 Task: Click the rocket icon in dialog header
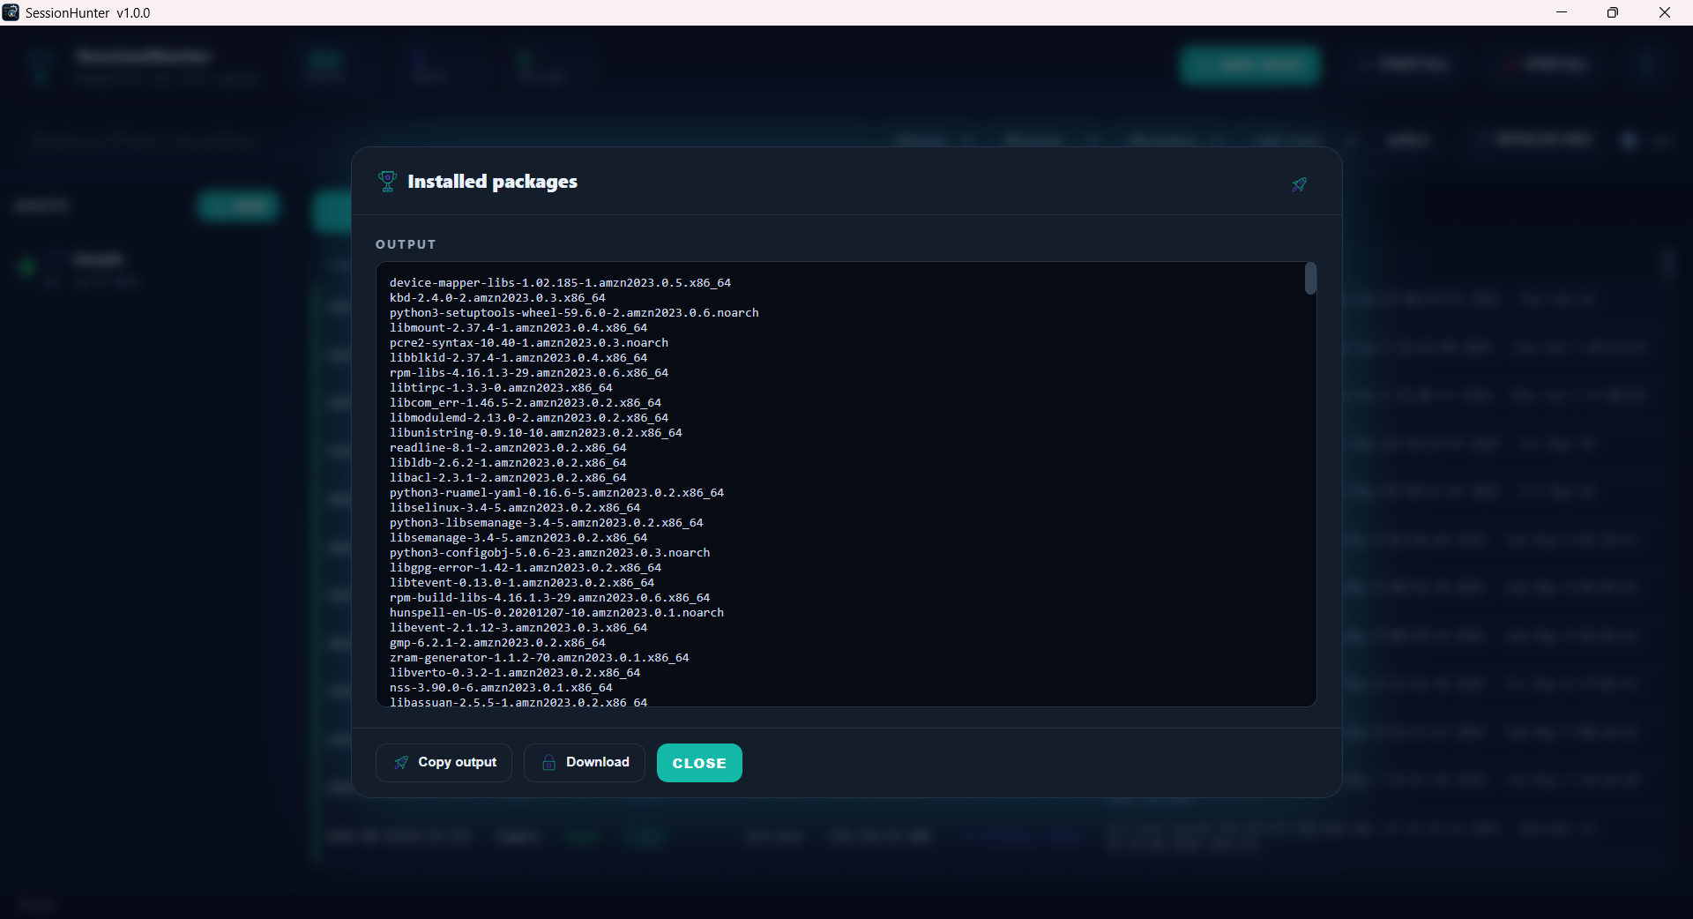click(1299, 184)
